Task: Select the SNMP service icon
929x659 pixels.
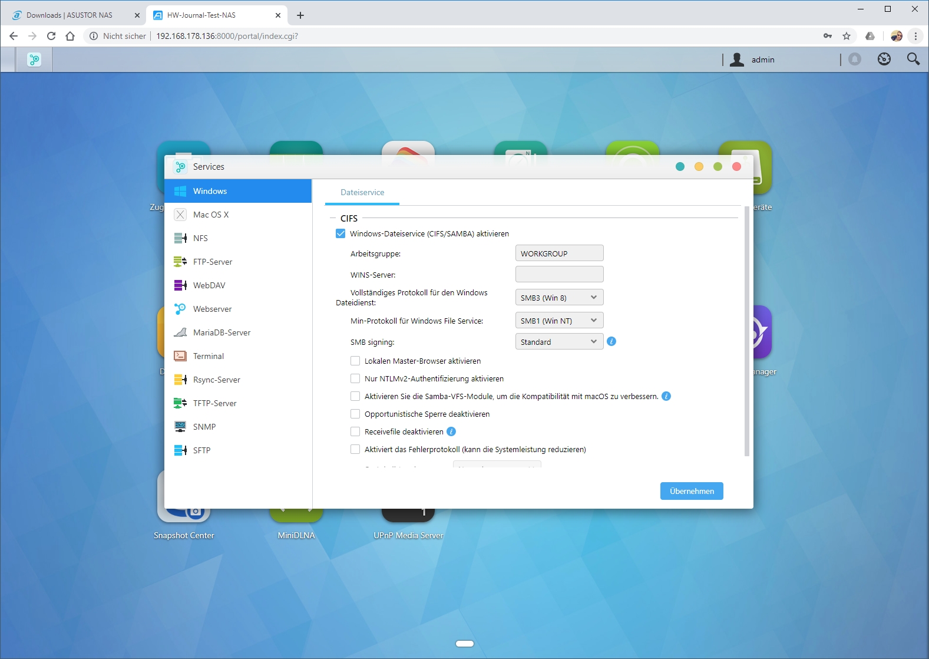Action: pyautogui.click(x=180, y=427)
